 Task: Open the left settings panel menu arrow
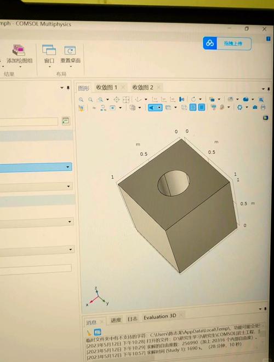click(x=62, y=87)
